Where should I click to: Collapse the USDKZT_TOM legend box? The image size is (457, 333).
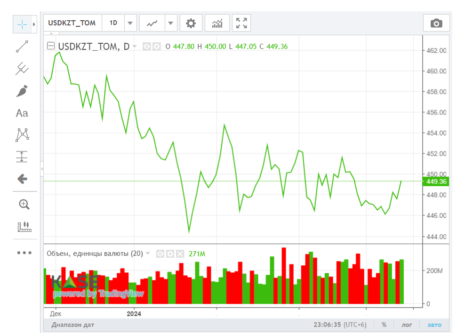click(x=51, y=46)
